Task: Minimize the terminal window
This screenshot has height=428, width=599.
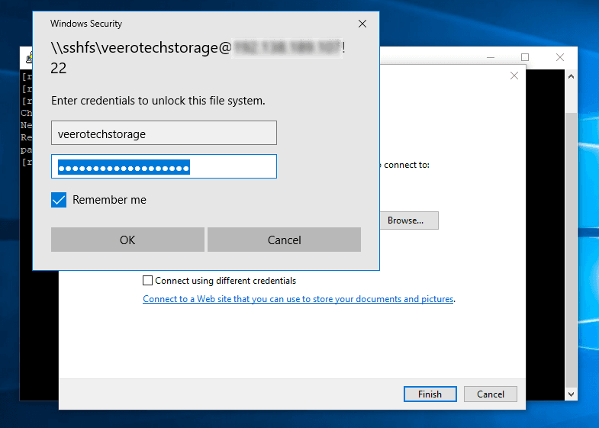Action: 490,57
